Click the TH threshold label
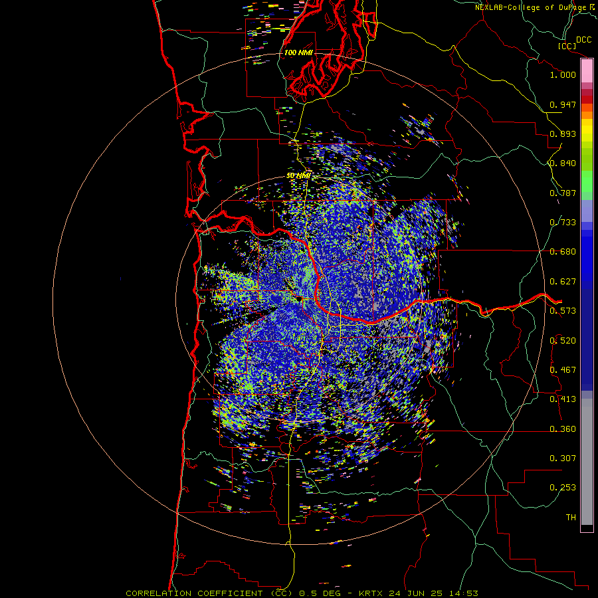Image resolution: width=598 pixels, height=598 pixels. 571,518
